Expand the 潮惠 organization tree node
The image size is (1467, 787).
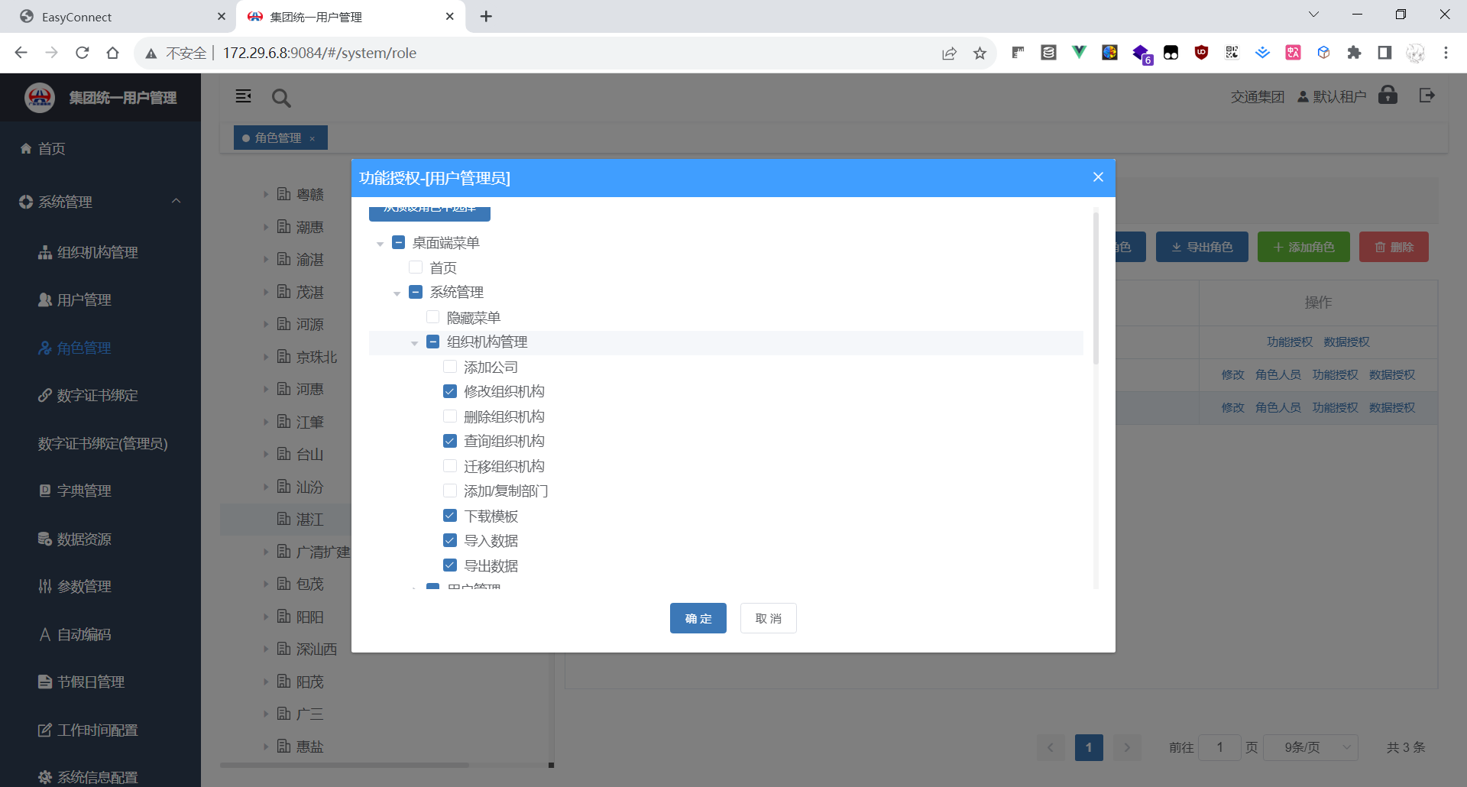(x=266, y=227)
